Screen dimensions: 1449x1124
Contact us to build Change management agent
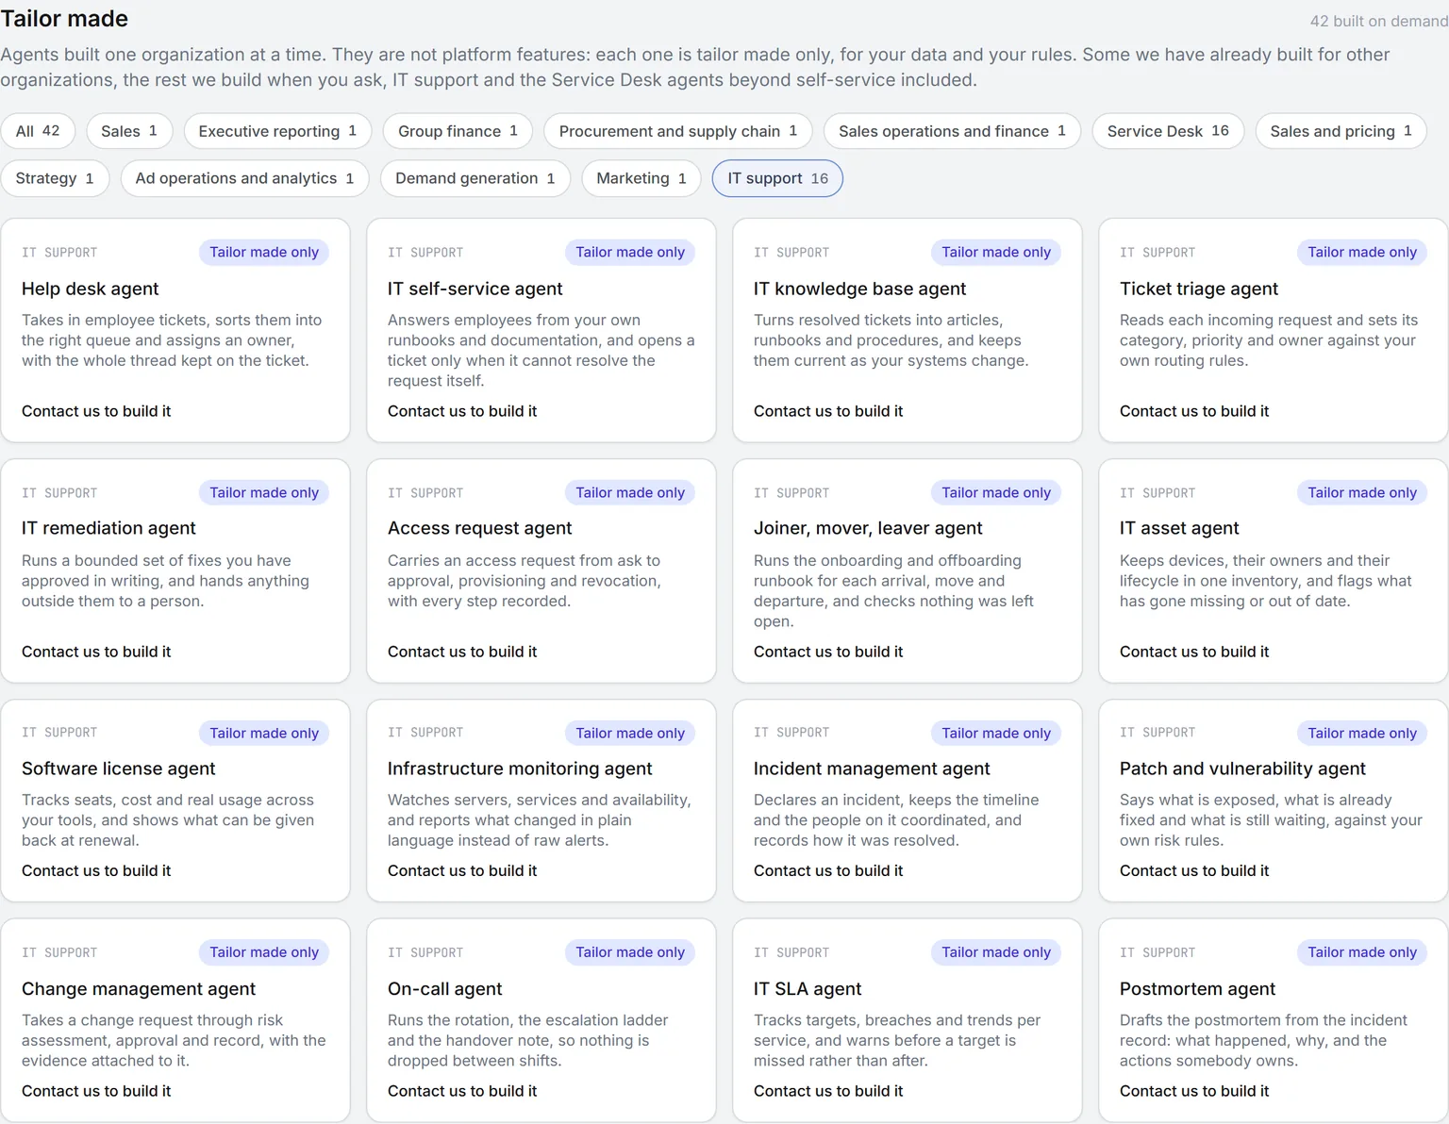[x=96, y=1091]
